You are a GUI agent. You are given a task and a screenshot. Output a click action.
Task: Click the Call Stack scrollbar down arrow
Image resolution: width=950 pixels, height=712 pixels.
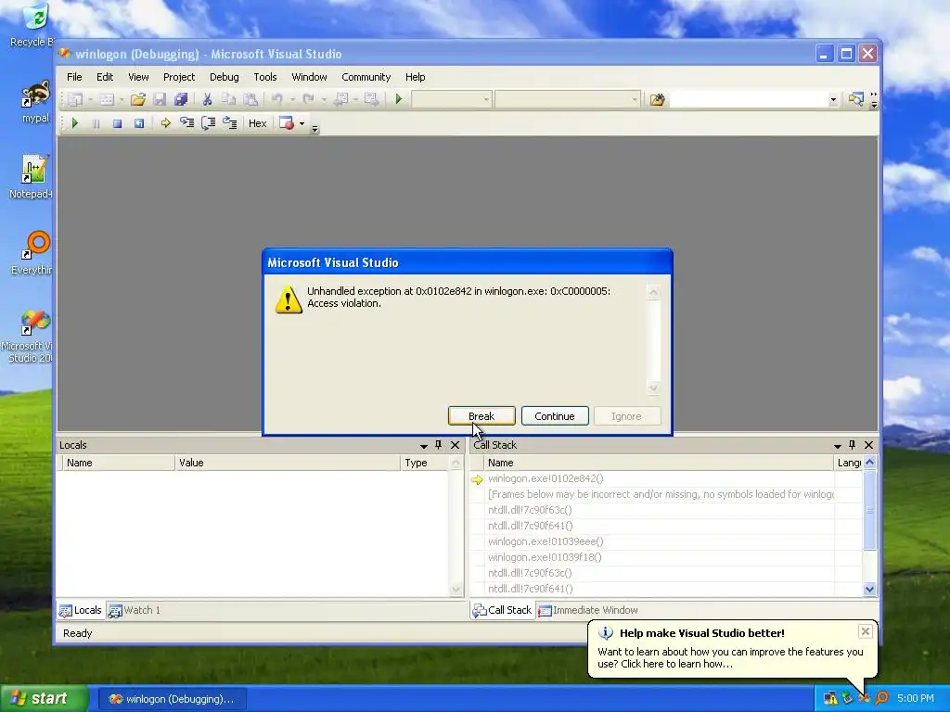[x=870, y=589]
